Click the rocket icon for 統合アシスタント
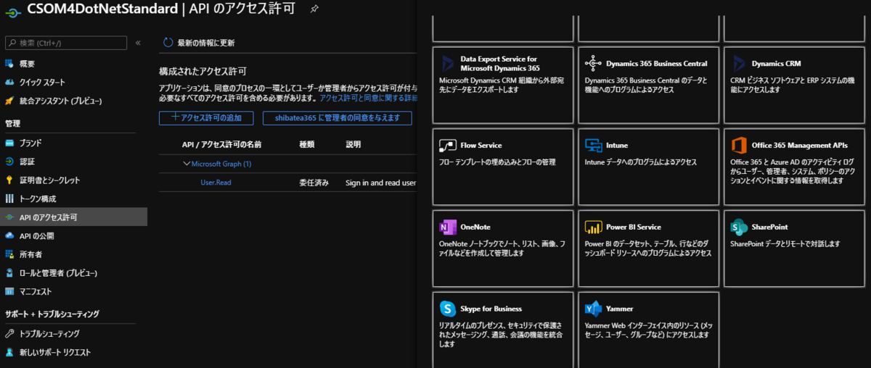 pyautogui.click(x=9, y=101)
